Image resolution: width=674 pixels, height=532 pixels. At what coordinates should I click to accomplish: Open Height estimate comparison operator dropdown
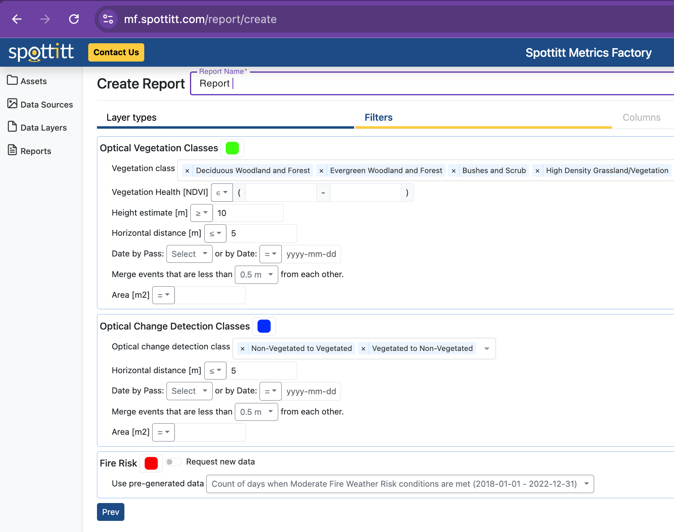pos(201,213)
